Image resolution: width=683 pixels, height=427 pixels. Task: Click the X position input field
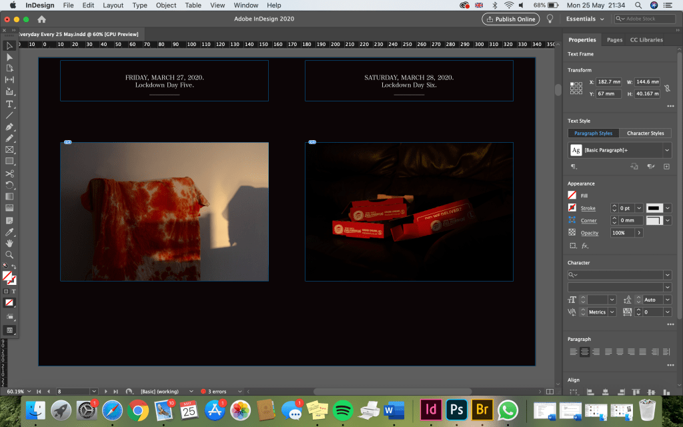point(610,81)
